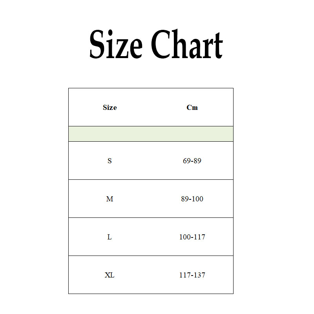Viewport: 314px width, 314px height.
Task: Click the number "89" in the M row
Action: click(185, 199)
